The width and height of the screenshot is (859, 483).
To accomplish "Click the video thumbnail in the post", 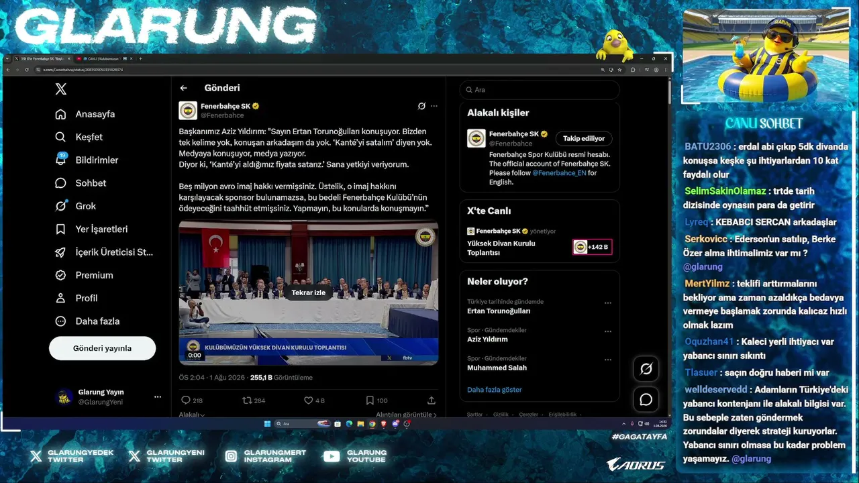I will [308, 293].
